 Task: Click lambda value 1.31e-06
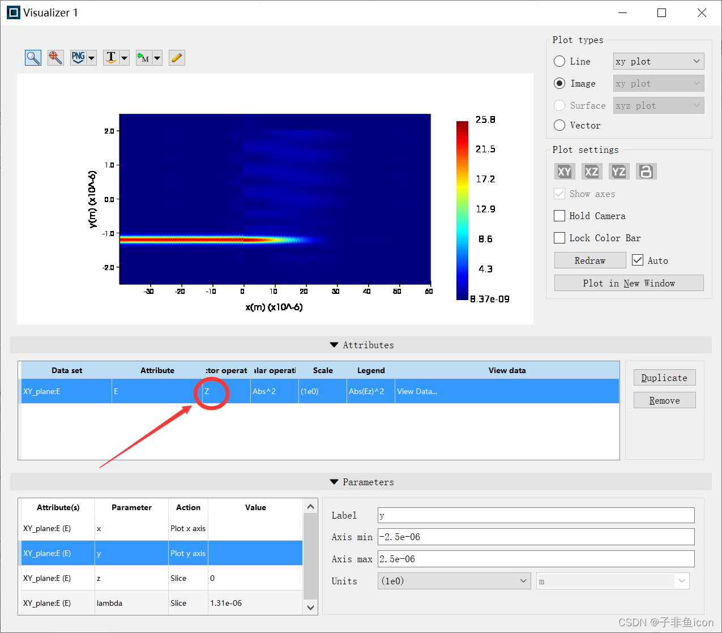tap(255, 603)
